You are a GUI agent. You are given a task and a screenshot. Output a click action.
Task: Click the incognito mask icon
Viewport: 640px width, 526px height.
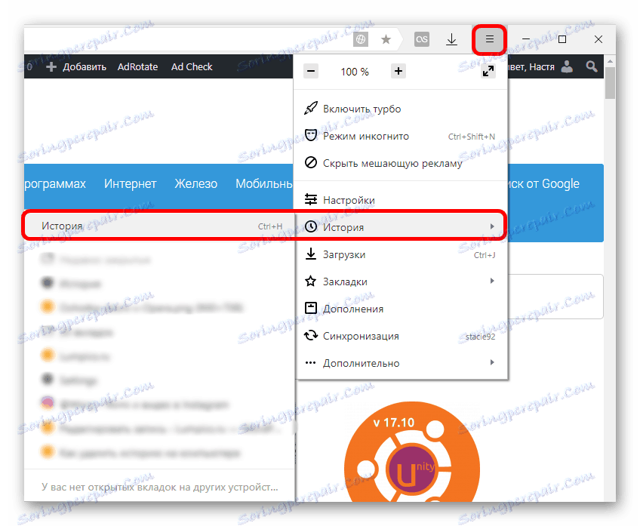coord(311,135)
